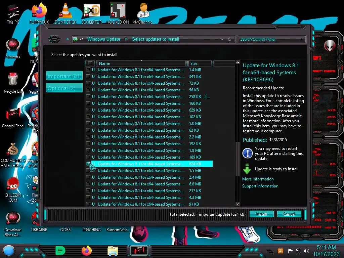Image resolution: width=344 pixels, height=258 pixels.
Task: Open the Control Panel desktop icon
Action: [x=13, y=118]
